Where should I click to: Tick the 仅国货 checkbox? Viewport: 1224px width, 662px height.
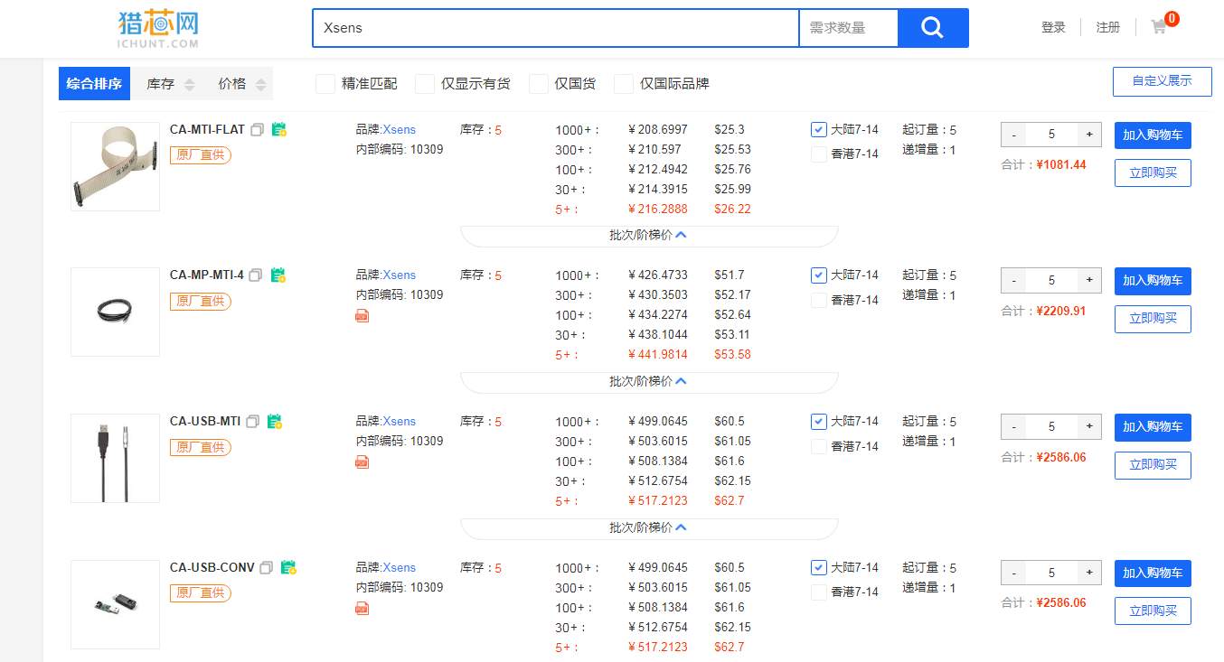click(x=539, y=84)
